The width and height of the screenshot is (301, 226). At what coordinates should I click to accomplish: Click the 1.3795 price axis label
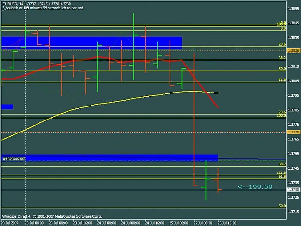point(294,95)
